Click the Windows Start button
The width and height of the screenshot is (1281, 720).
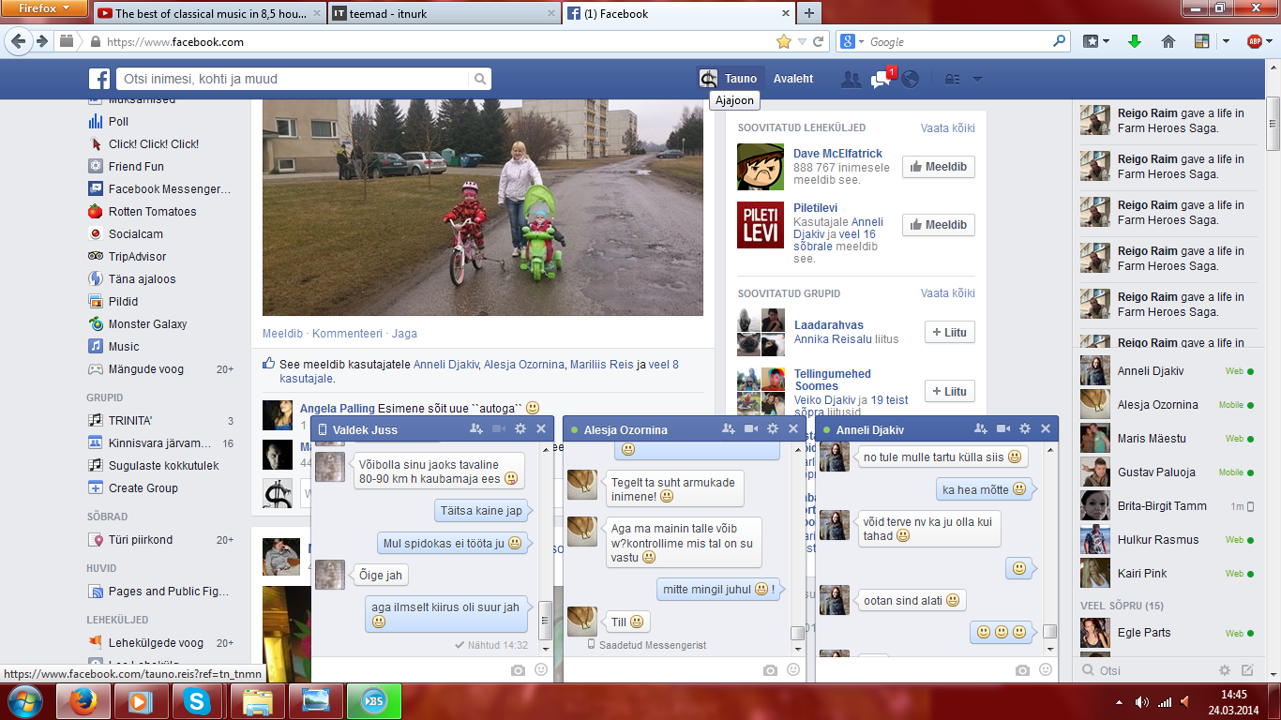click(25, 699)
